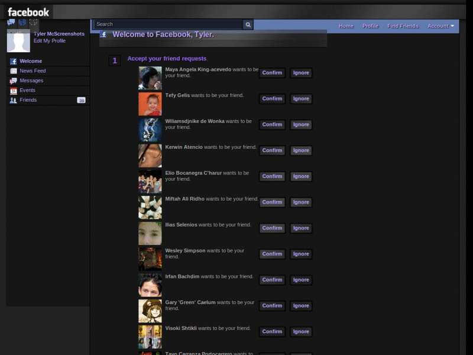Open Maya Angela King-acevedo's photo thumbnail
This screenshot has height=355, width=473.
coord(150,78)
